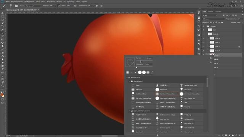Select the Brush tool in the toolbox
Viewport: 244px width, 137px height.
(3, 33)
